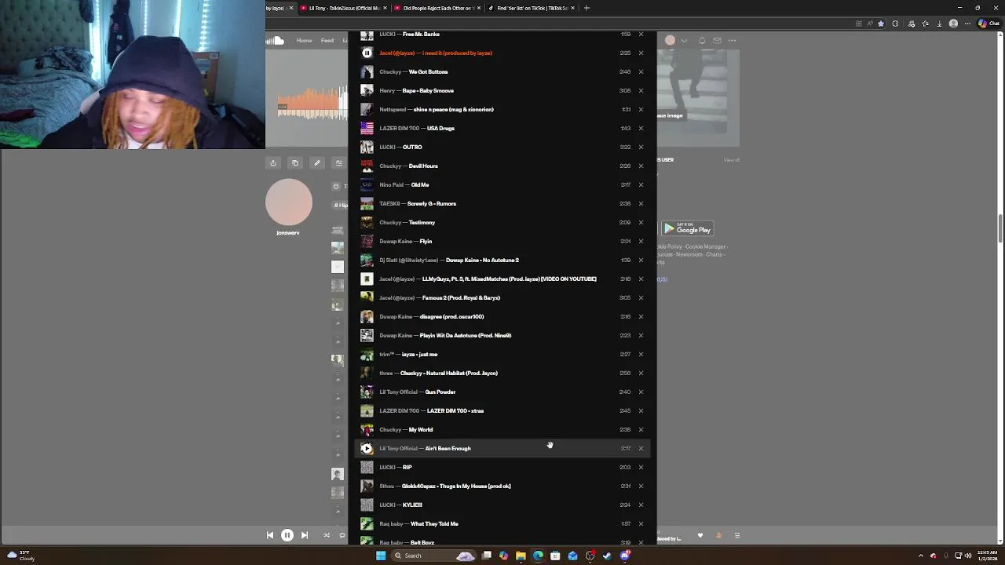
Task: Open Copilot Chat button in browser toolbar
Action: coord(988,24)
